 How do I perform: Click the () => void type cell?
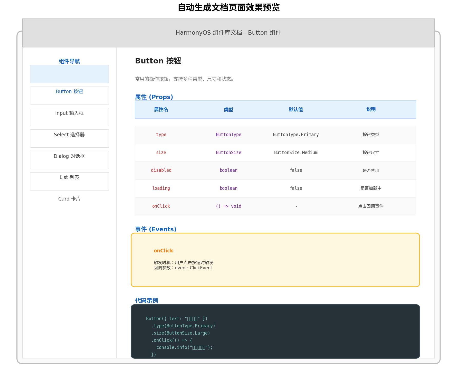coord(228,206)
